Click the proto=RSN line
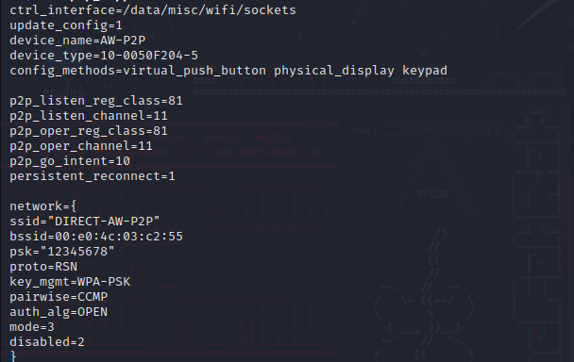 click(x=43, y=267)
